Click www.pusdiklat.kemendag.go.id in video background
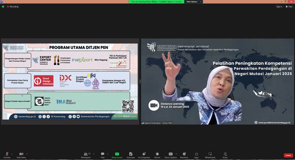 (x=274, y=123)
